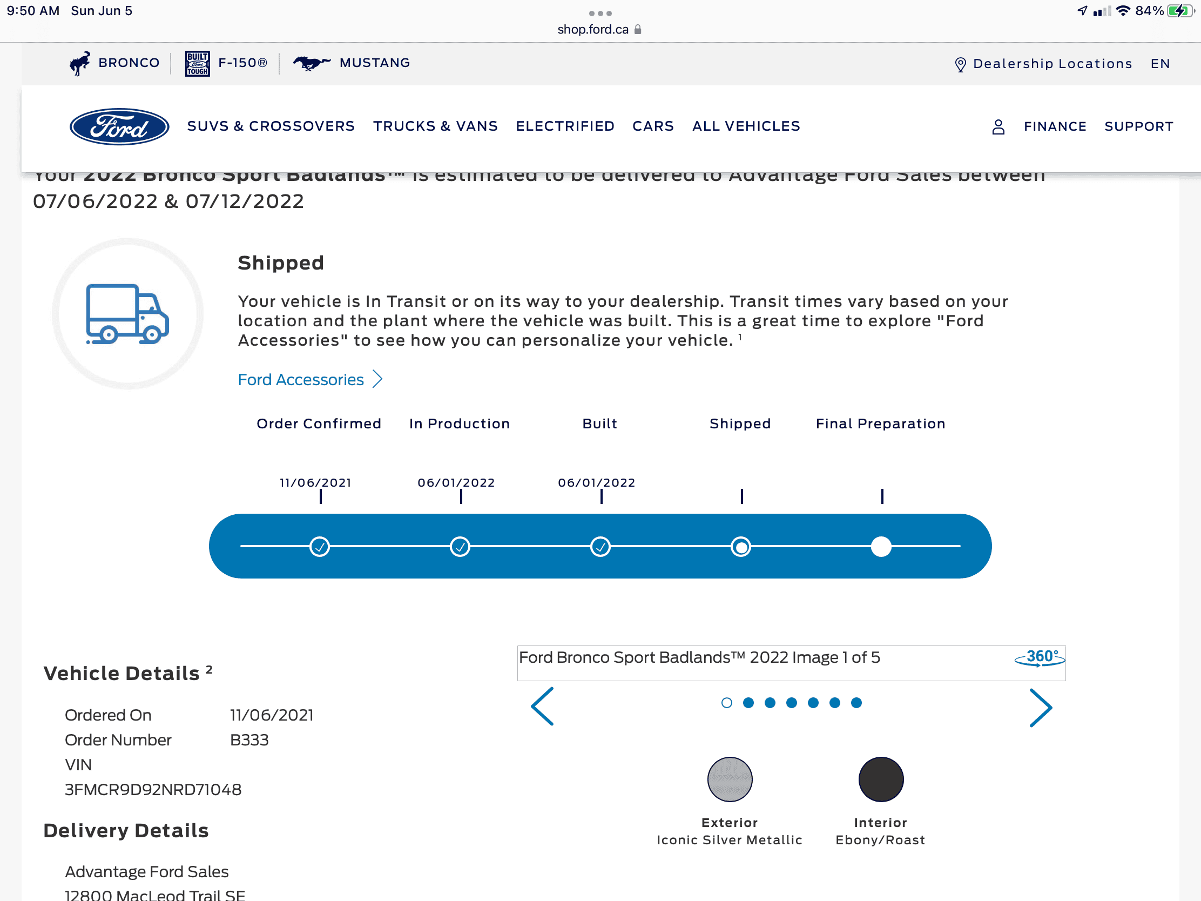Screen dimensions: 1201x901
Task: Click the Mustang pony icon
Action: [312, 63]
